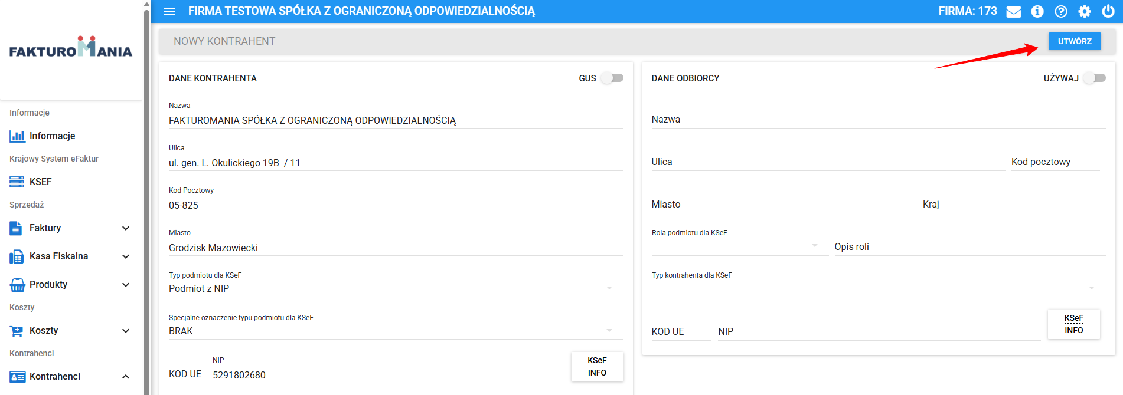Open the help question mark icon
Screen dimensions: 1123x395
(x=1061, y=11)
